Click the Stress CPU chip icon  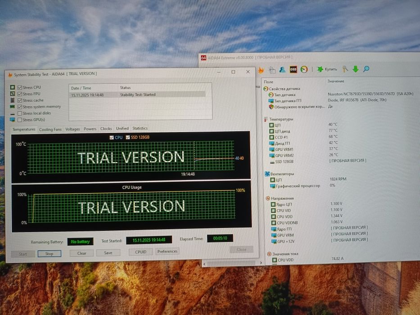(x=12, y=87)
